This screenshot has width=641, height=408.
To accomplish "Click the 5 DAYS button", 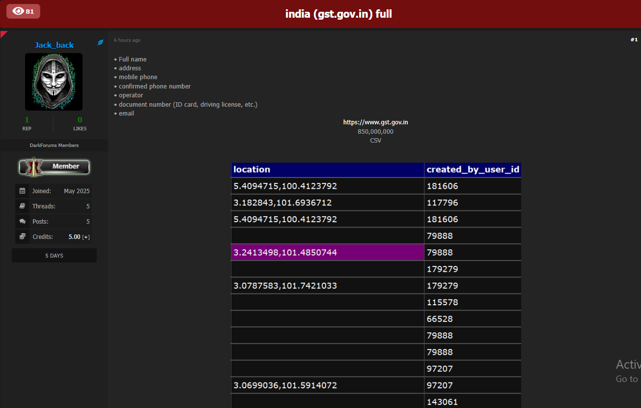I will [x=54, y=256].
